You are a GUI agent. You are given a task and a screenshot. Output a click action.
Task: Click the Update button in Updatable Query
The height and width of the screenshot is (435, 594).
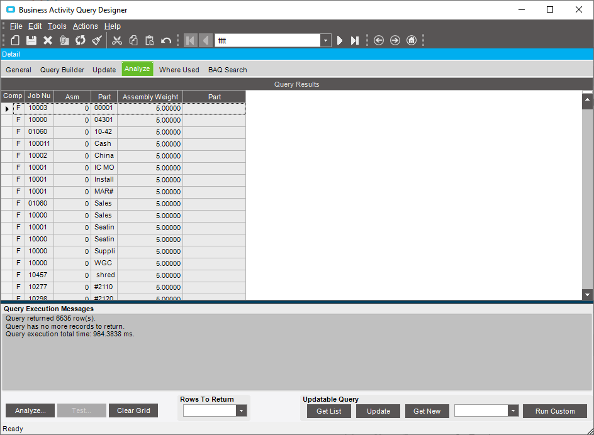point(378,411)
